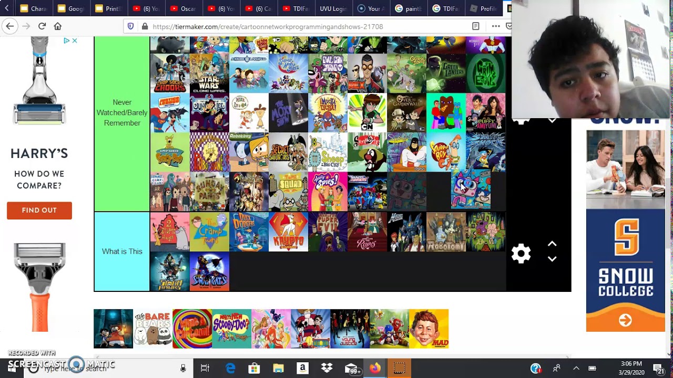The width and height of the screenshot is (673, 378).
Task: Select Winx Club thumbnail
Action: 271,329
